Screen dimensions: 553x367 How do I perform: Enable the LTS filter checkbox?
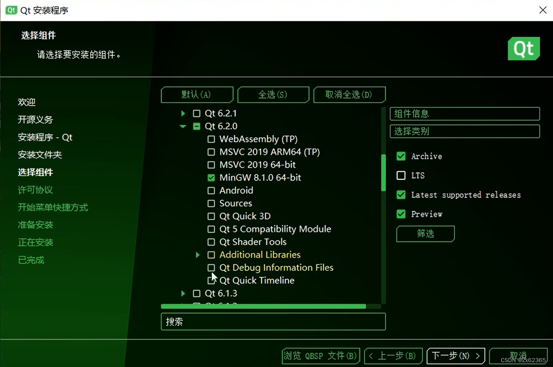click(x=401, y=175)
